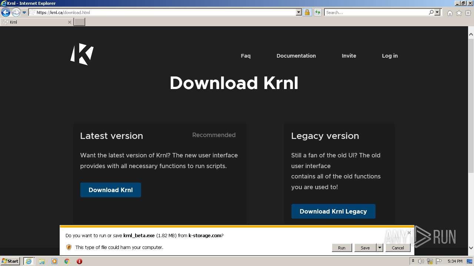The image size is (474, 266).
Task: Open the Windows Start menu
Action: 10,261
